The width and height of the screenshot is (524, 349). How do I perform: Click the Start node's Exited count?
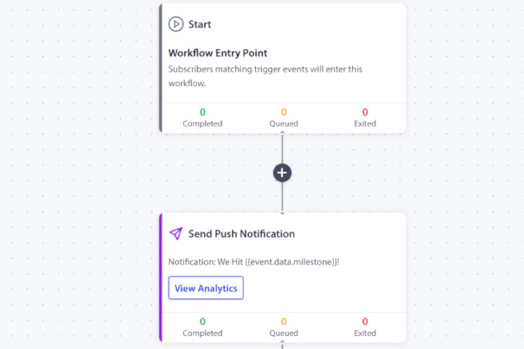pos(364,112)
